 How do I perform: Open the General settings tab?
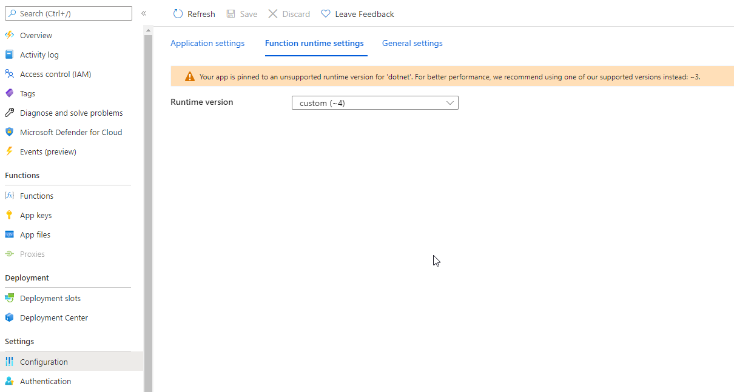[x=412, y=44]
